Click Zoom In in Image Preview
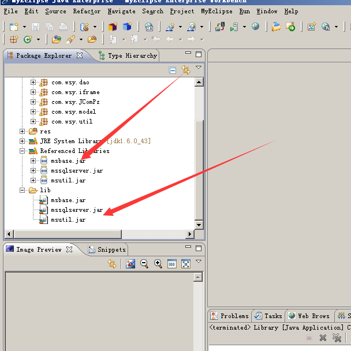This screenshot has width=351, height=351. [158, 264]
